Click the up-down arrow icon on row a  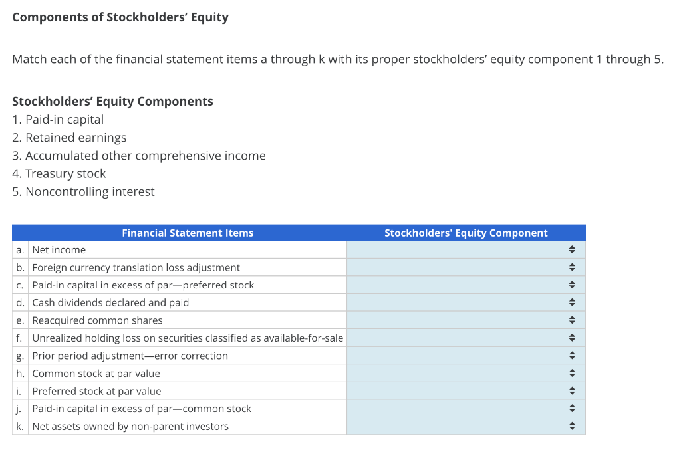(x=571, y=249)
